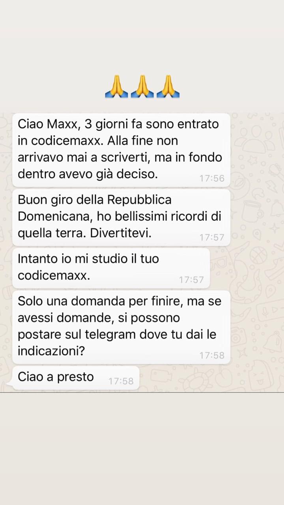Click the timestamp on the 'Divertitevi' message

212,238
